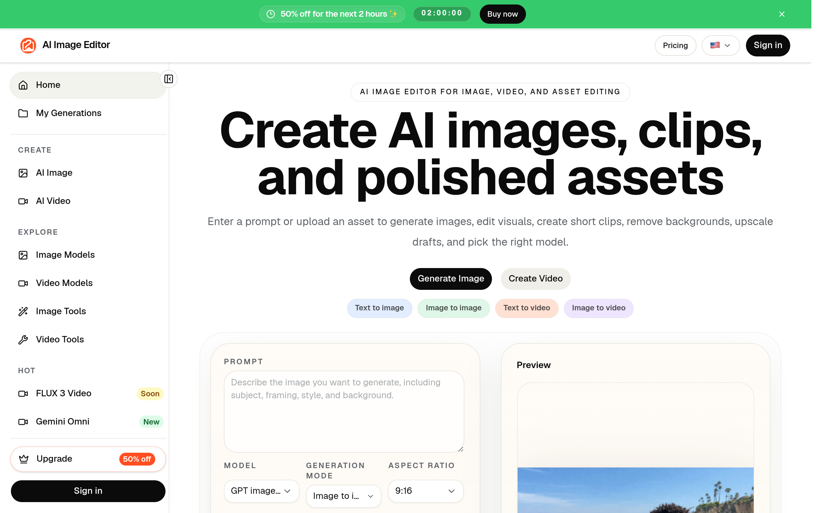This screenshot has width=821, height=513.
Task: Open AI Image in sidebar
Action: point(88,173)
